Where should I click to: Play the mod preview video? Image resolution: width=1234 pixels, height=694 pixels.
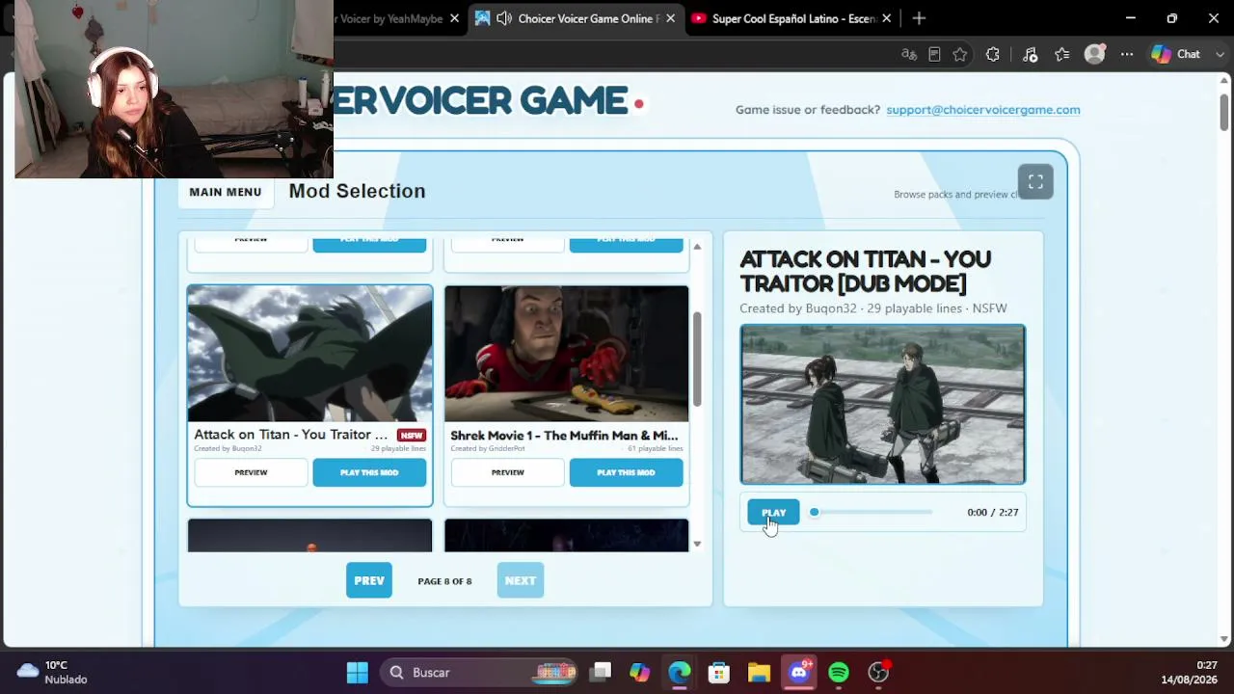tap(773, 513)
